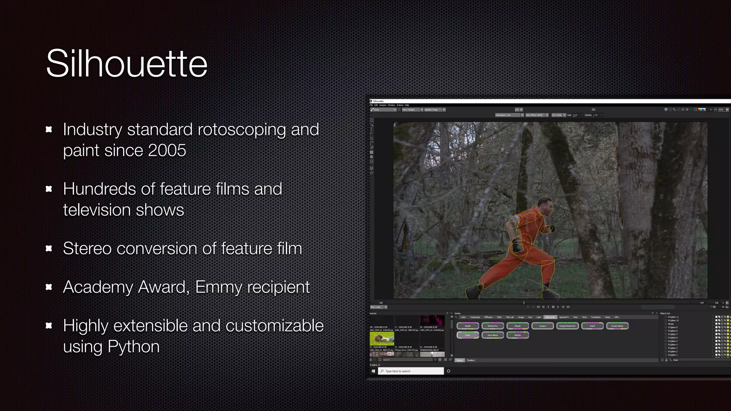Toggle visibility circle for Bezier layer
Image resolution: width=731 pixels, height=411 pixels.
(x=666, y=324)
